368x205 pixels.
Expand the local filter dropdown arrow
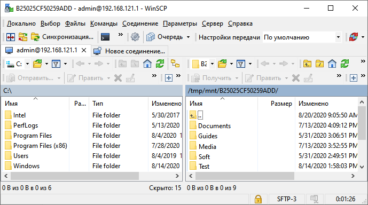[66, 64]
